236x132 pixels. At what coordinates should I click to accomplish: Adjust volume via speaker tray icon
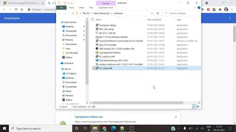point(202,128)
